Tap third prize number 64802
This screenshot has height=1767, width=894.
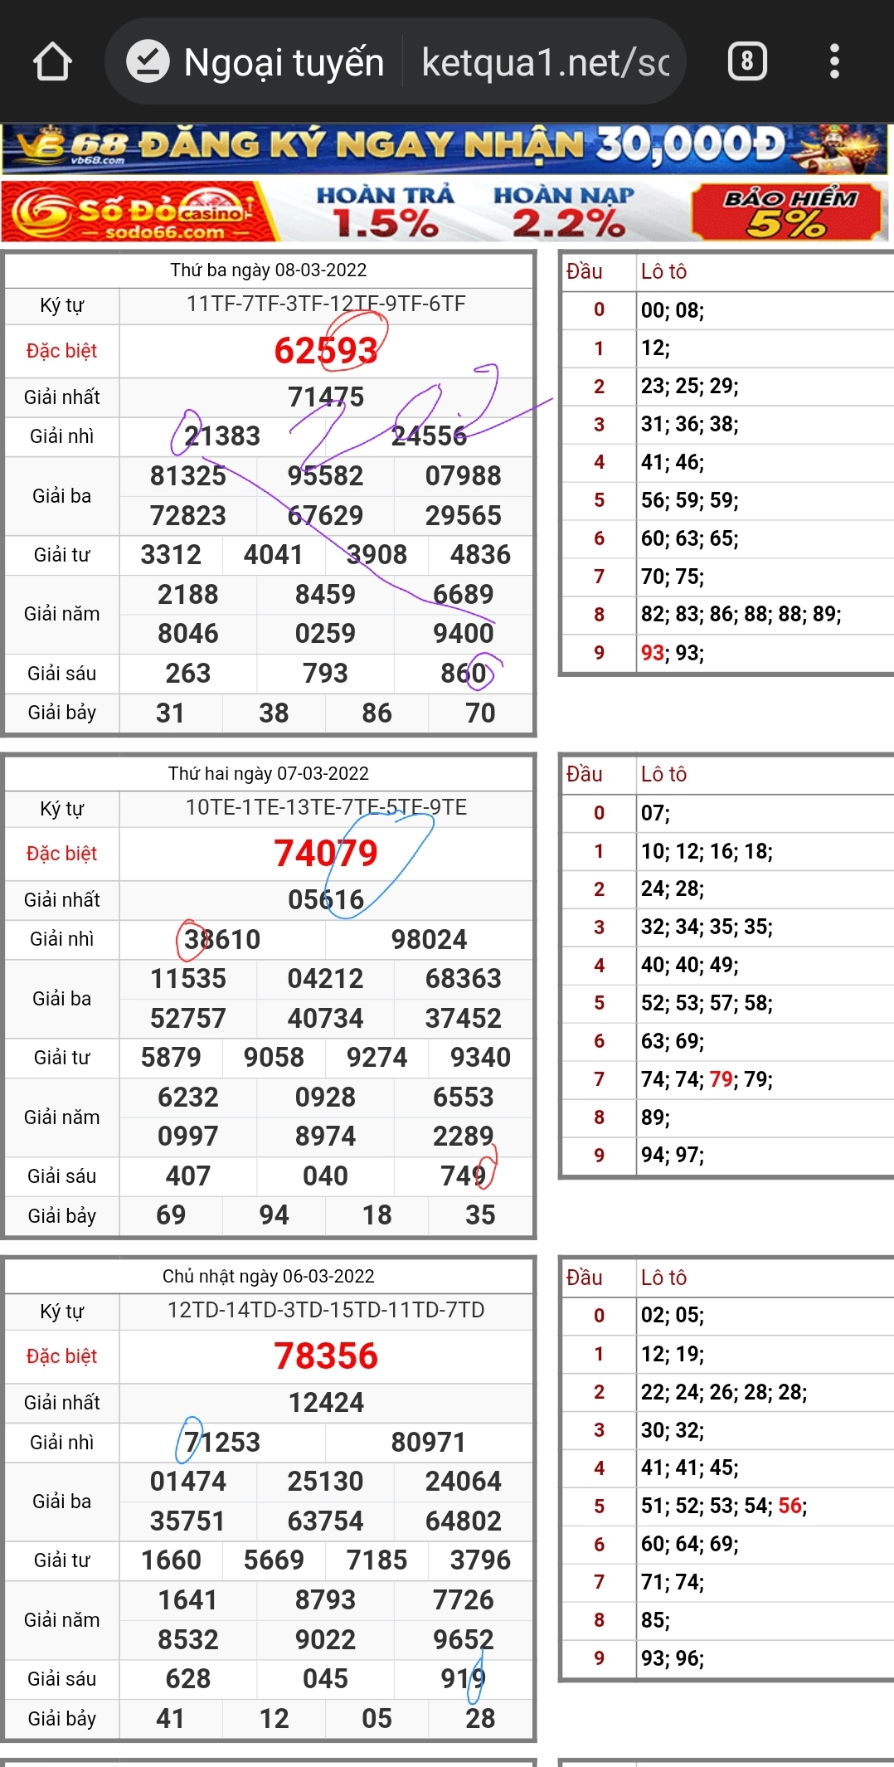click(464, 1521)
